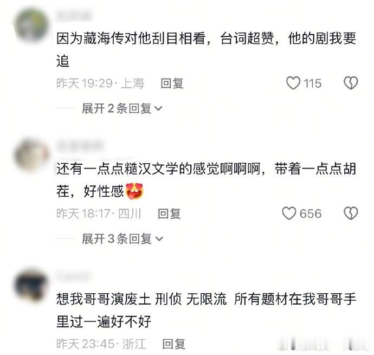Select the comment text about 废土 刑侦 无限流
The width and height of the screenshot is (374, 355).
pos(207,310)
